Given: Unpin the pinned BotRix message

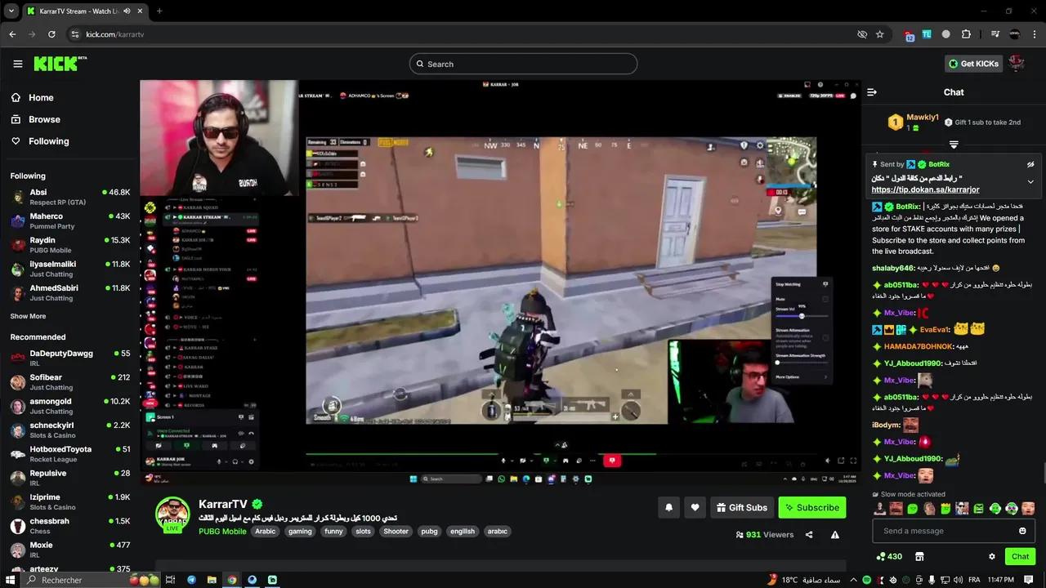Looking at the screenshot, I should [1030, 164].
